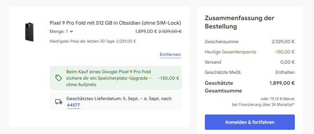
Task: Click the Pixel 9 Pro Fold product title
Action: tap(115, 23)
